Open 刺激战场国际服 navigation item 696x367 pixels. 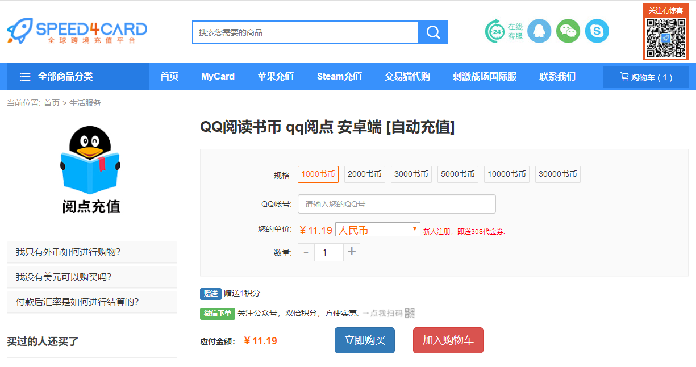[x=485, y=77]
